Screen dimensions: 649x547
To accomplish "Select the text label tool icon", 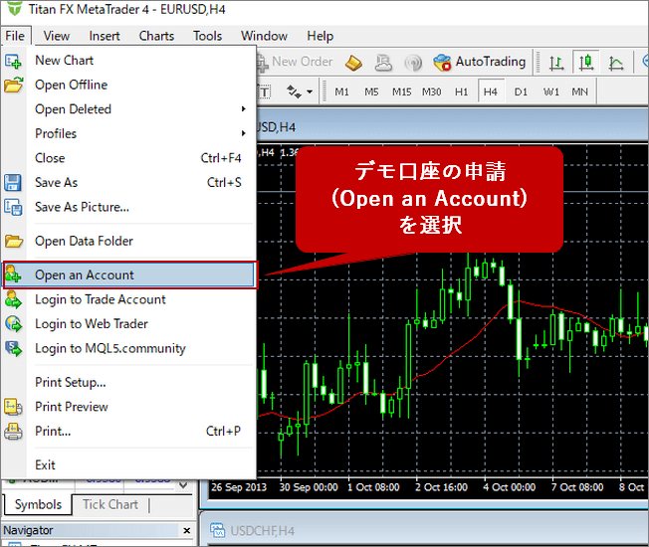I will [265, 91].
